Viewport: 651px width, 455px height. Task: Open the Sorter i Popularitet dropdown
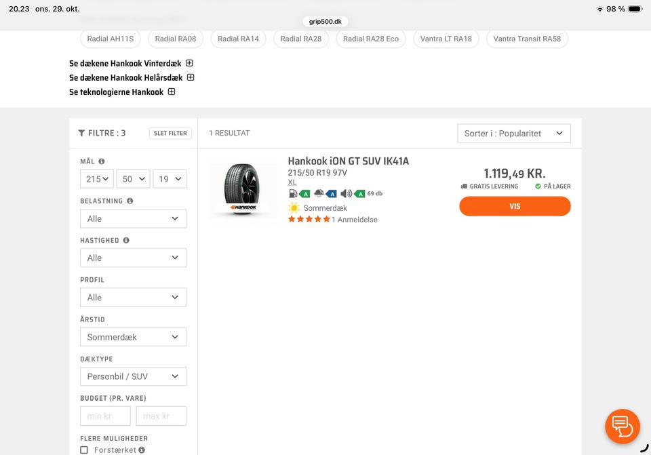click(x=514, y=134)
